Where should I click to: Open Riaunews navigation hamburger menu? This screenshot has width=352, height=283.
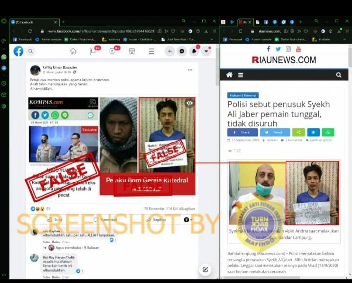pos(241,75)
